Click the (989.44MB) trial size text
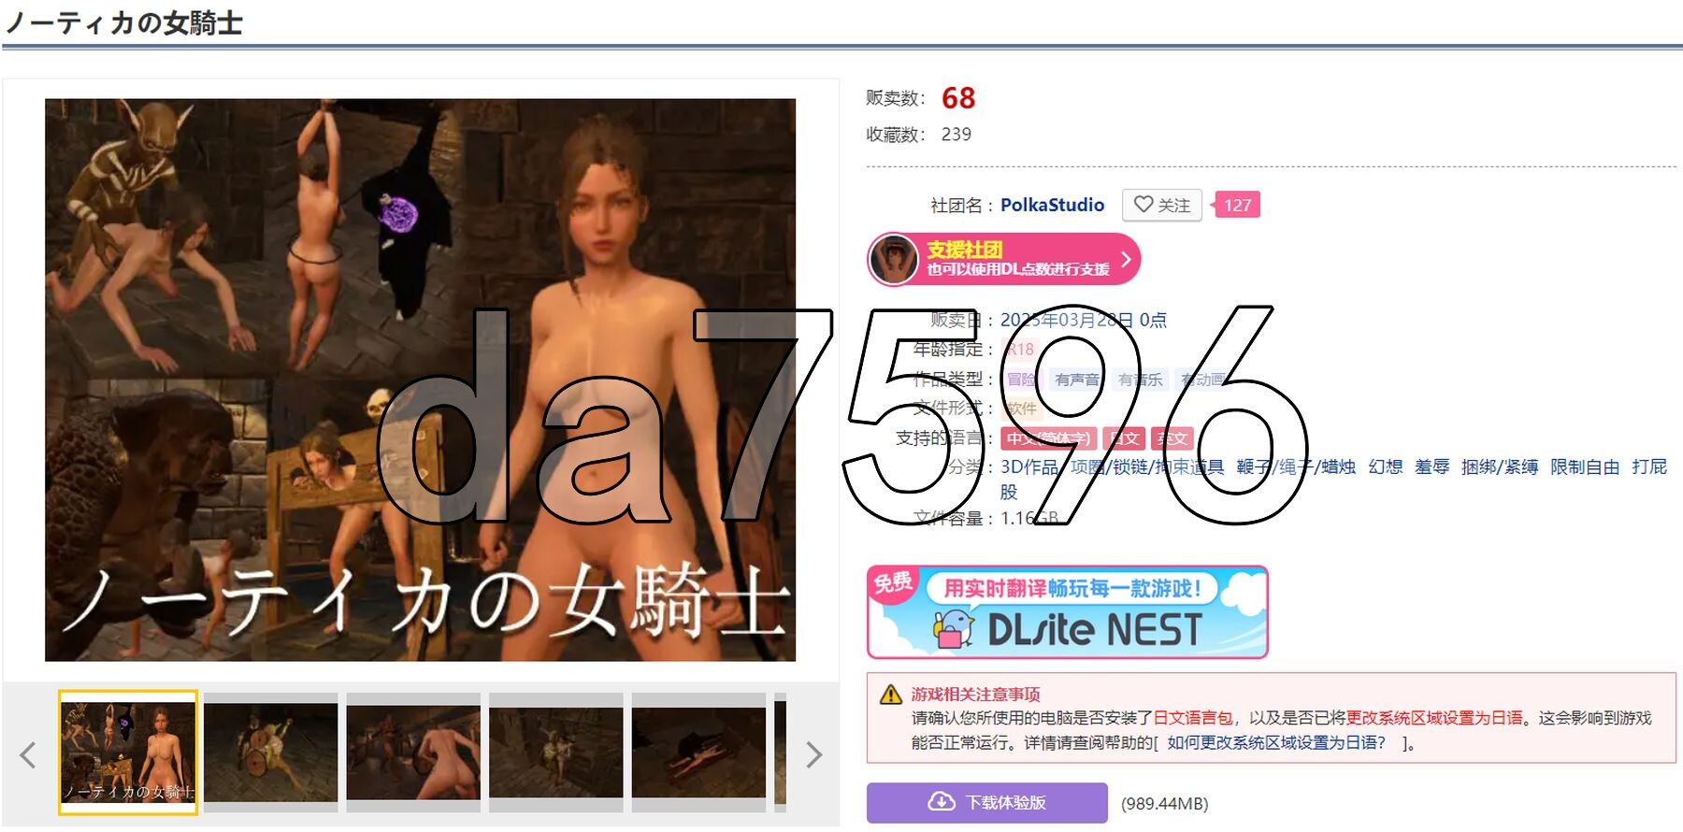 [x=1164, y=803]
